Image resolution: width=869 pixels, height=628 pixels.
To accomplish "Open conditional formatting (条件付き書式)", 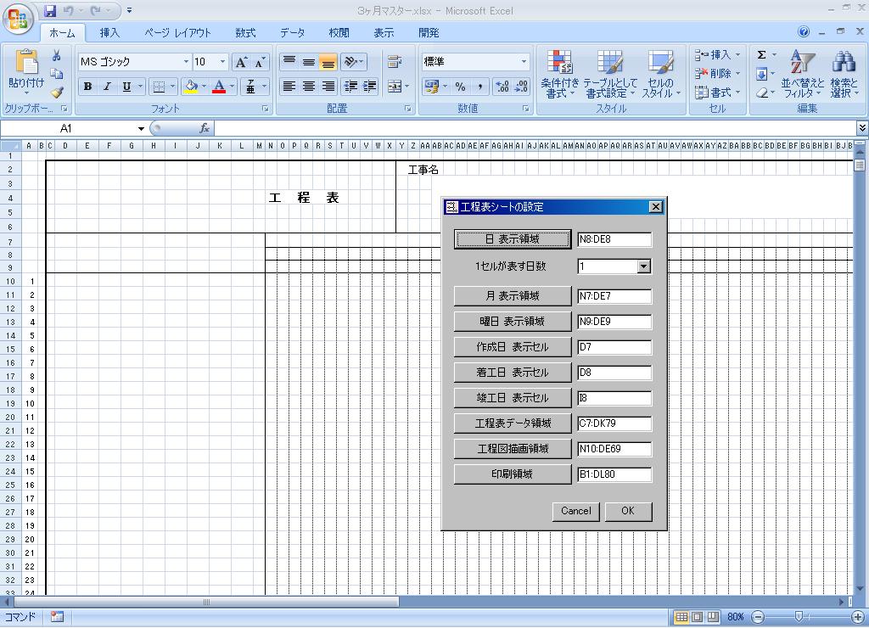I will click(x=560, y=75).
